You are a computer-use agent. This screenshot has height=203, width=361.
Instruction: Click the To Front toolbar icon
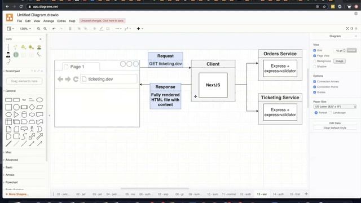point(79,29)
